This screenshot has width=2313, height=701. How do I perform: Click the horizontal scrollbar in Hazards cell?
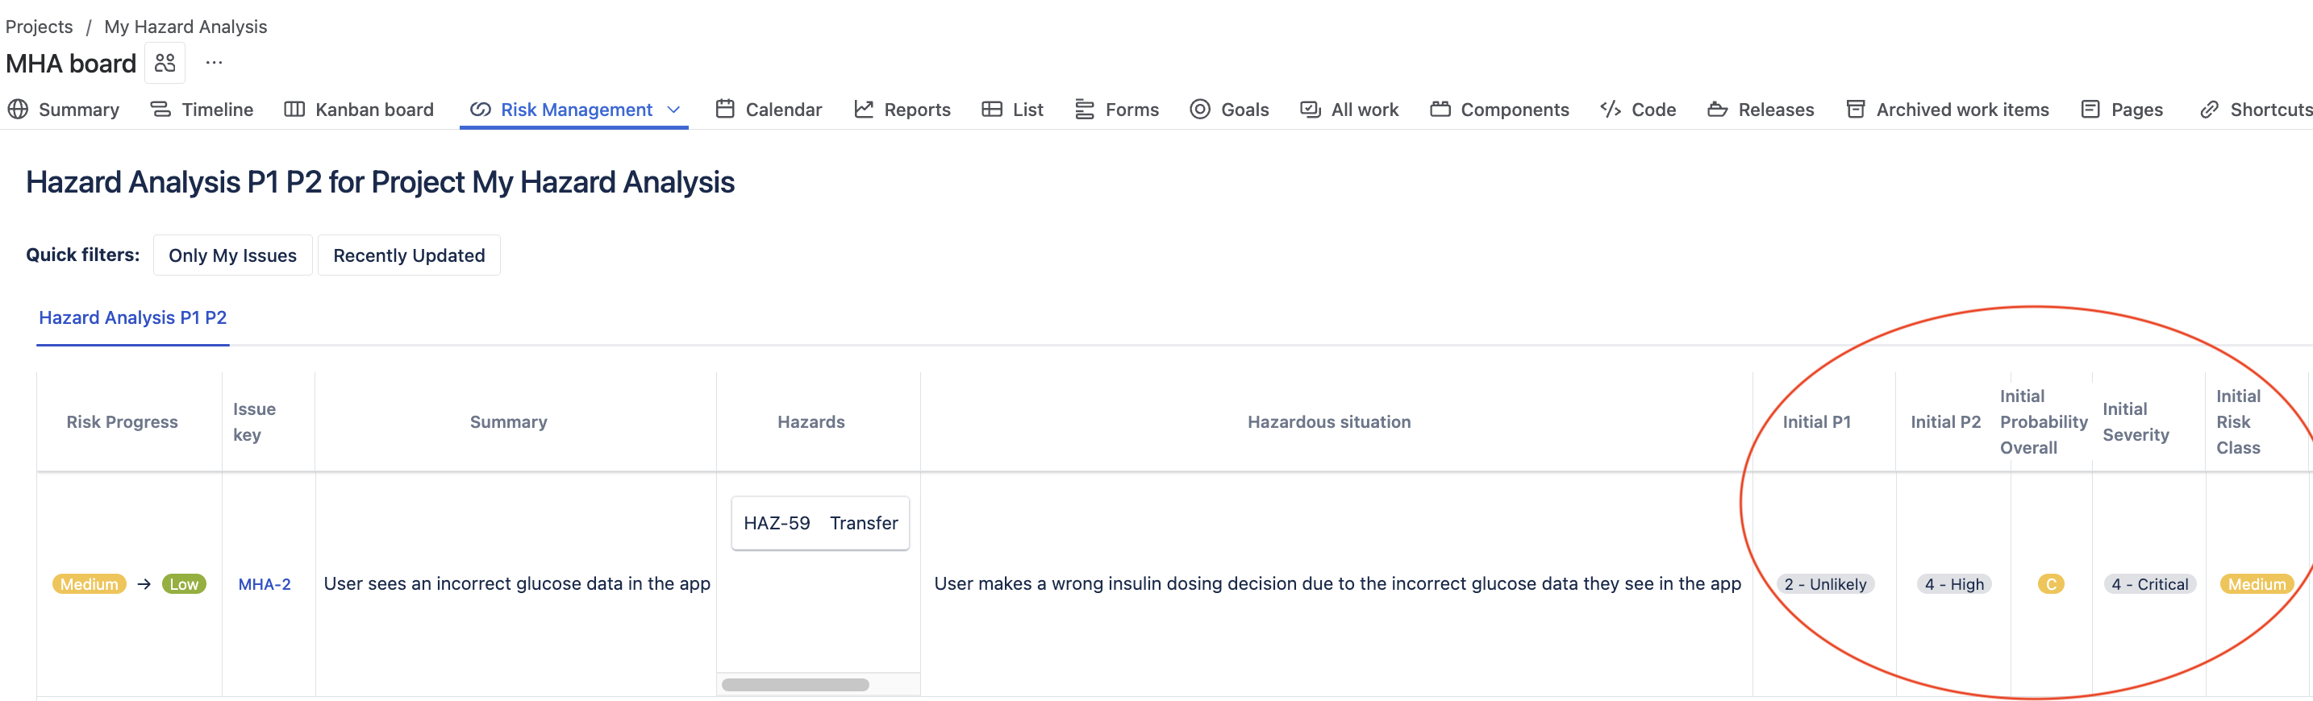point(794,685)
